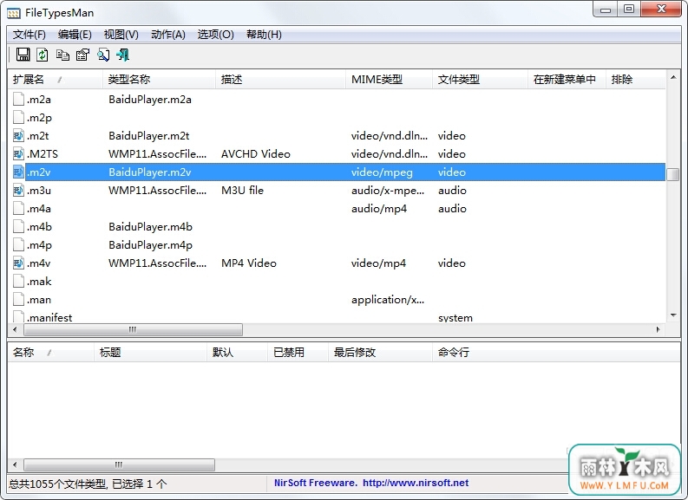Click the Copy selected items icon

coord(62,55)
